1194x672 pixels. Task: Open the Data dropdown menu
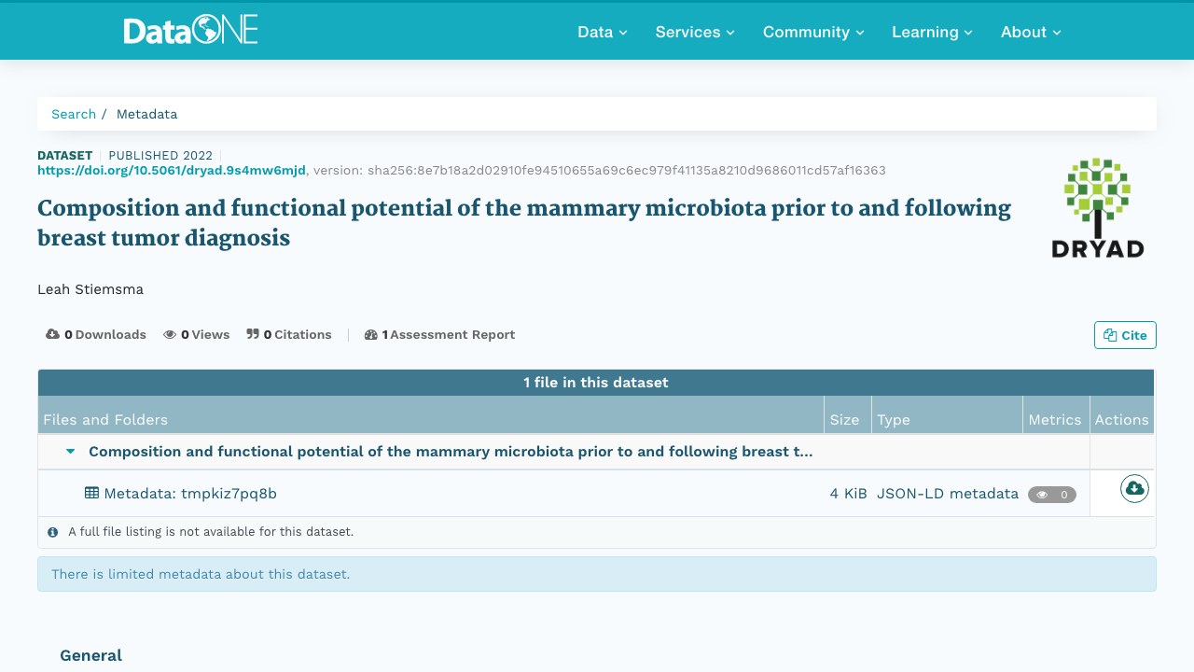tap(603, 32)
